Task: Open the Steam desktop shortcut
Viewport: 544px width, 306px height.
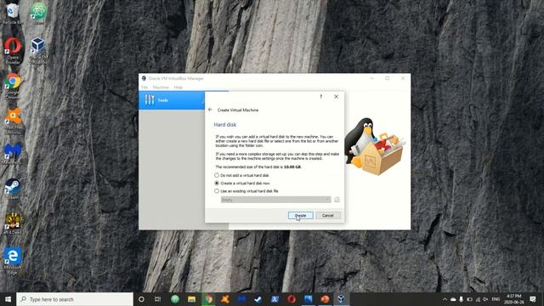Action: pos(13,189)
